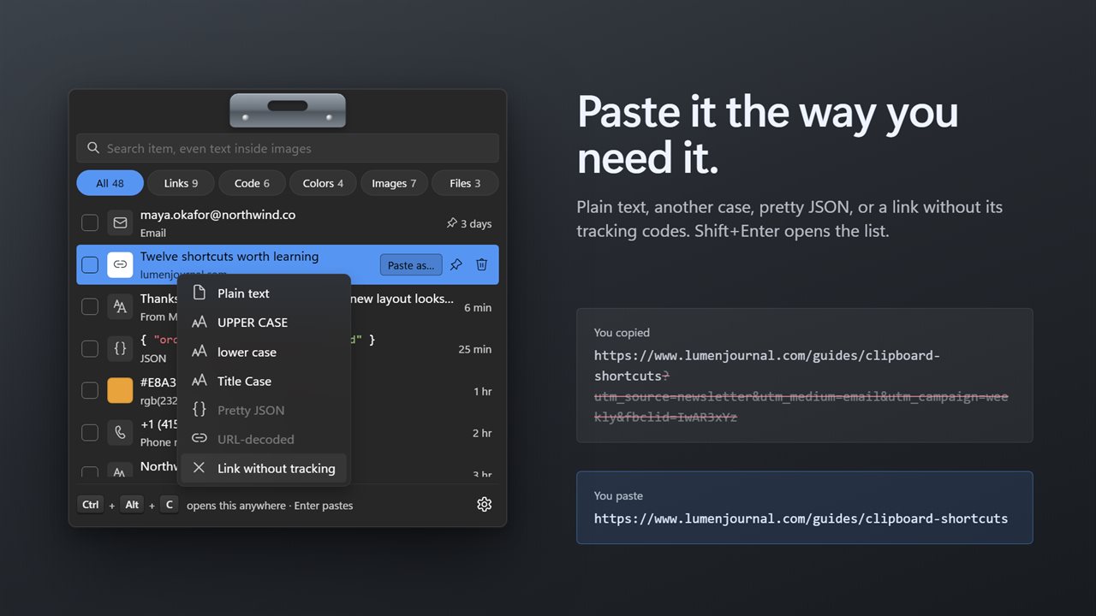Tick checkbox for the JSON item
The height and width of the screenshot is (616, 1096).
[x=90, y=349]
